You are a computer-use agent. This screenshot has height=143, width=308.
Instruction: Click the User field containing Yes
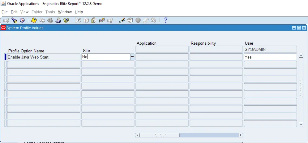270,57
